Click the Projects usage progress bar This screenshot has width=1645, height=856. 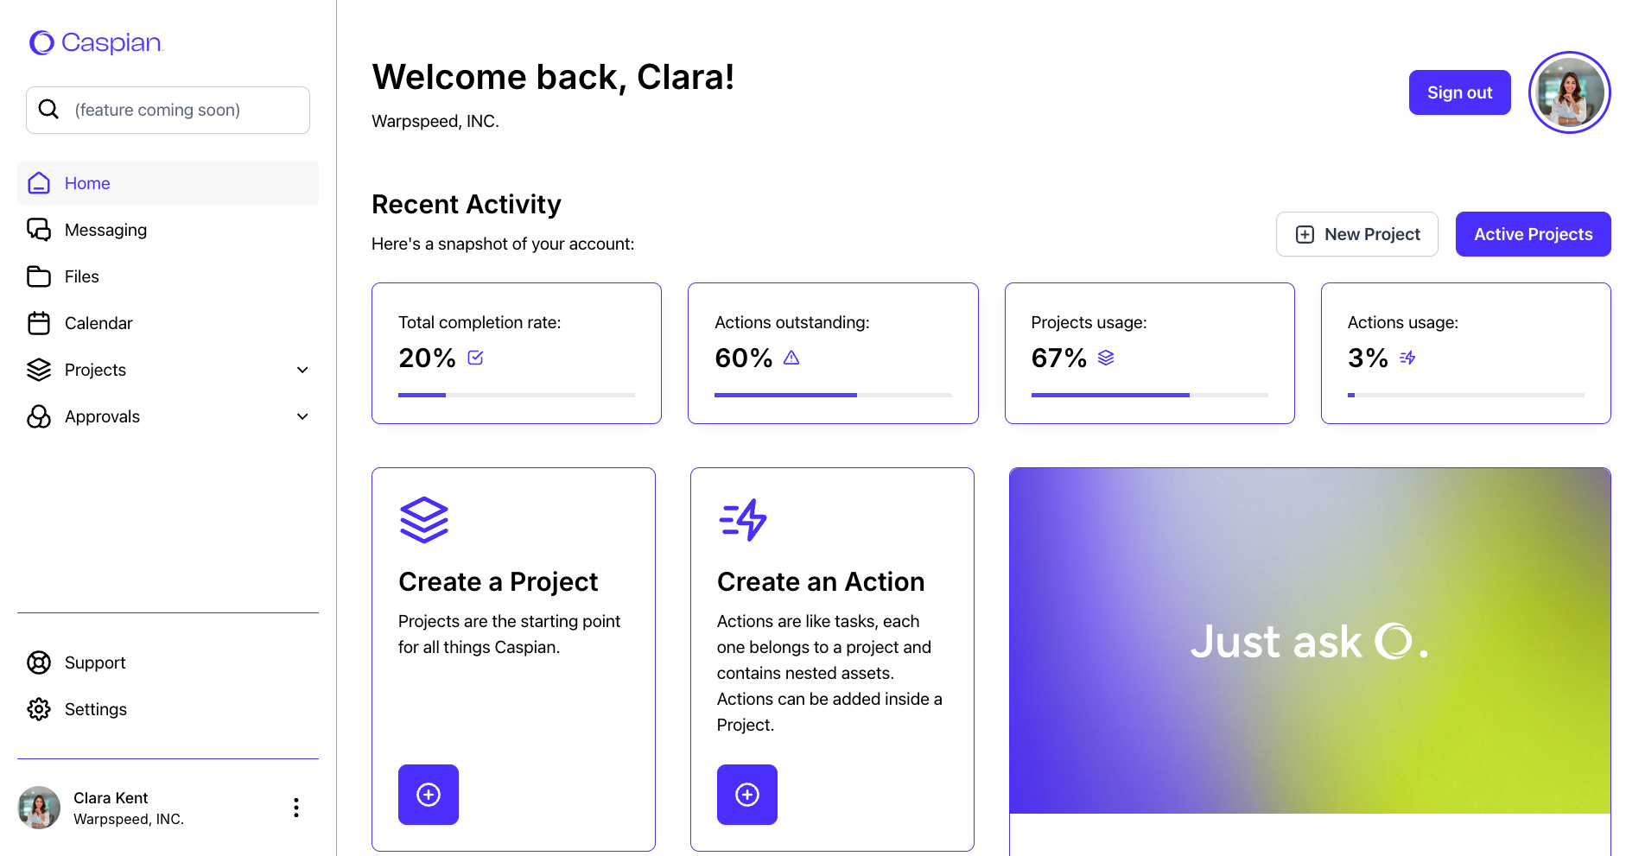tap(1149, 395)
